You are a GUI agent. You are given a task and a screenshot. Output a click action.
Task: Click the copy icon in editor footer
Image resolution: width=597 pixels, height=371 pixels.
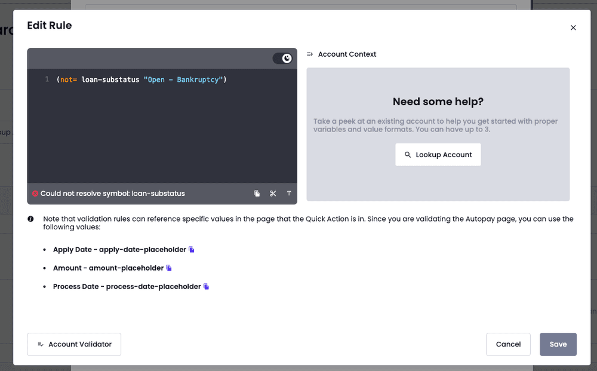(257, 194)
